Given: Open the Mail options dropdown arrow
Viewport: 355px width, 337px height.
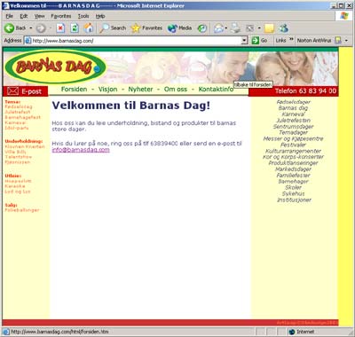Looking at the screenshot, I should [226, 28].
